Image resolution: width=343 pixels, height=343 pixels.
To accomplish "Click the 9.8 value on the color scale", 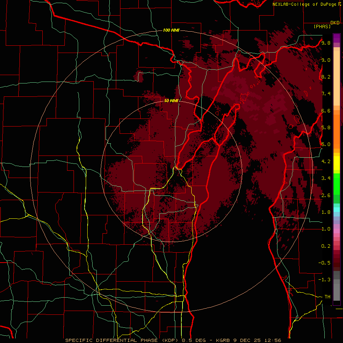I will 326,43.
